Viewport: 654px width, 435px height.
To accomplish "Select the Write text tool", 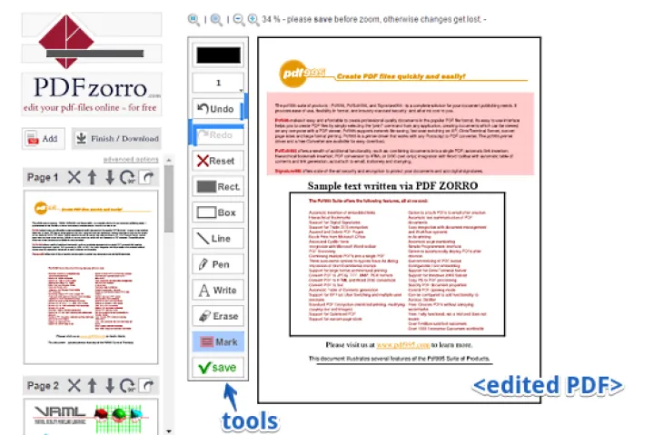I will click(218, 290).
